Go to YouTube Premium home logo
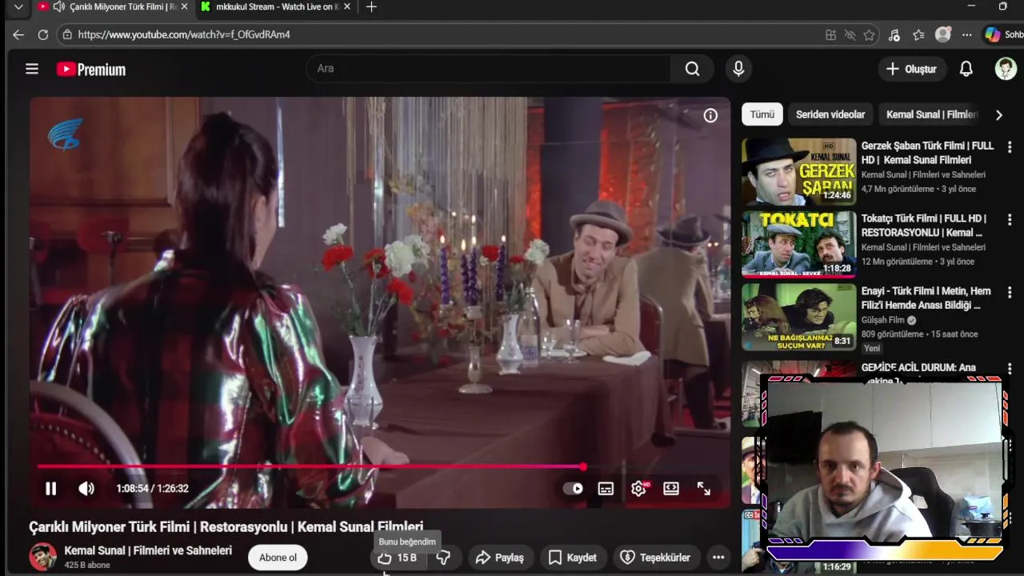 tap(91, 70)
